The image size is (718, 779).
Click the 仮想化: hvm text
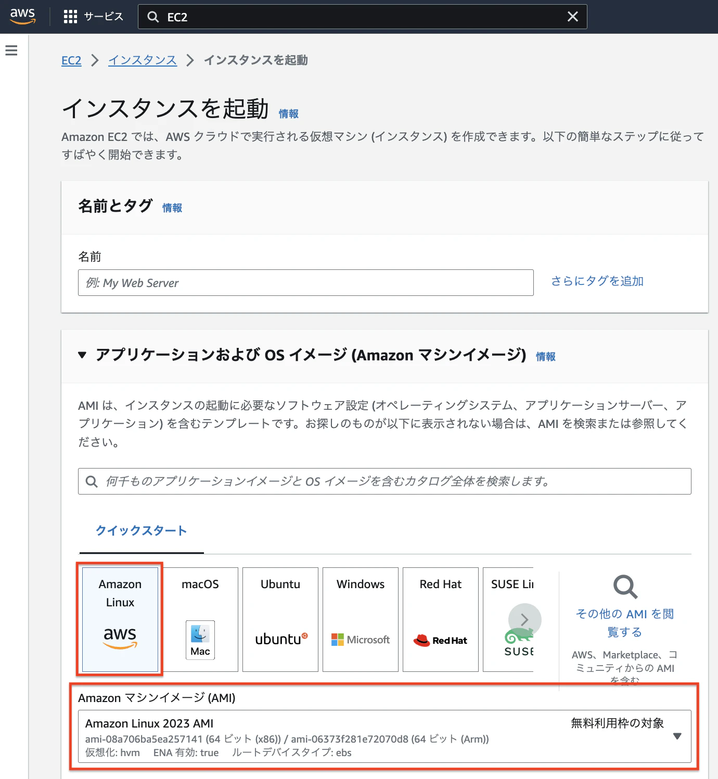click(x=112, y=753)
